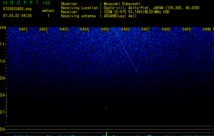214x136 pixels.
Task: Click the filename 0703020430.png
Action: pos(17,9)
